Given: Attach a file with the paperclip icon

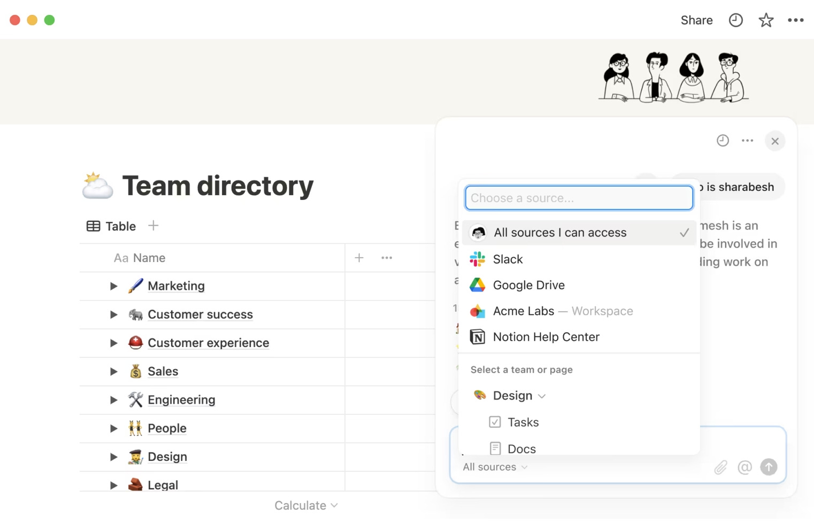Looking at the screenshot, I should pyautogui.click(x=720, y=467).
